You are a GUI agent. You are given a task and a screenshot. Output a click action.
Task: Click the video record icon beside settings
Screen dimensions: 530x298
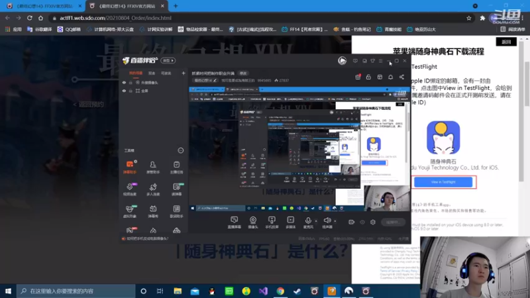click(x=352, y=222)
